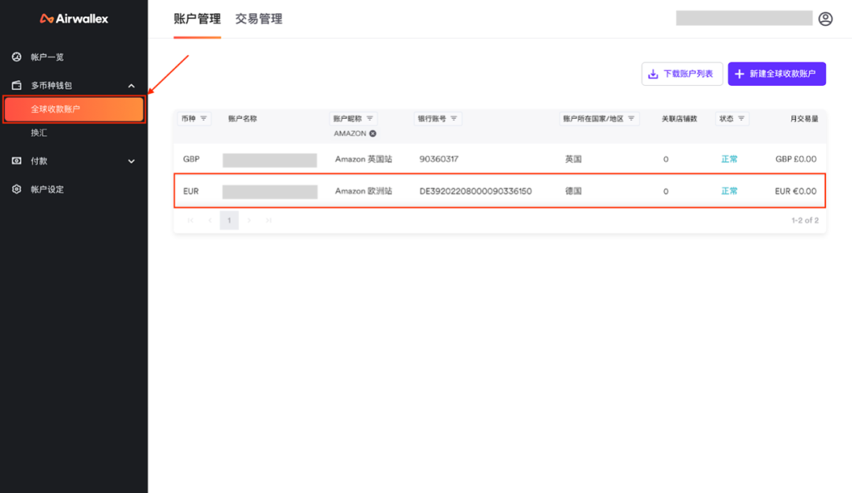Expand the 付款 menu chevron
The width and height of the screenshot is (852, 493).
130,161
